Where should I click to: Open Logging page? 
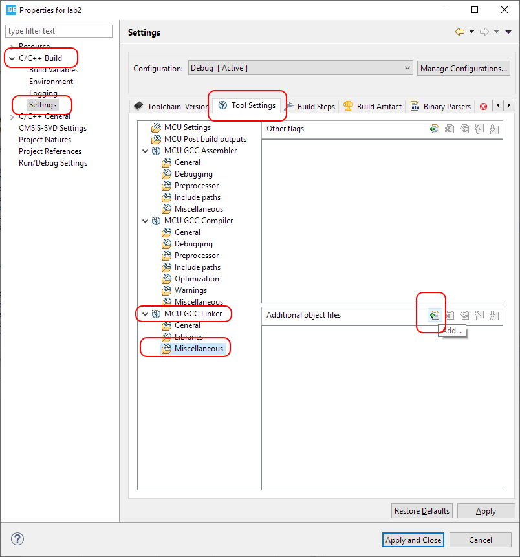[43, 93]
